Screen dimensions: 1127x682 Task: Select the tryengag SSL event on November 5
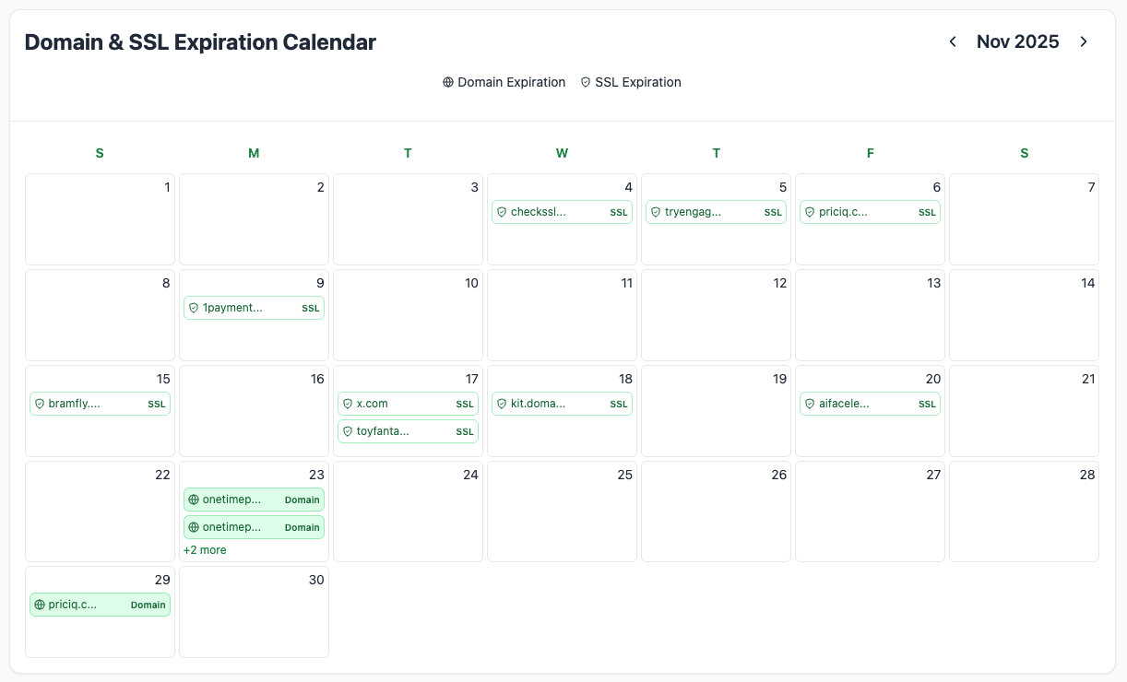(x=716, y=212)
